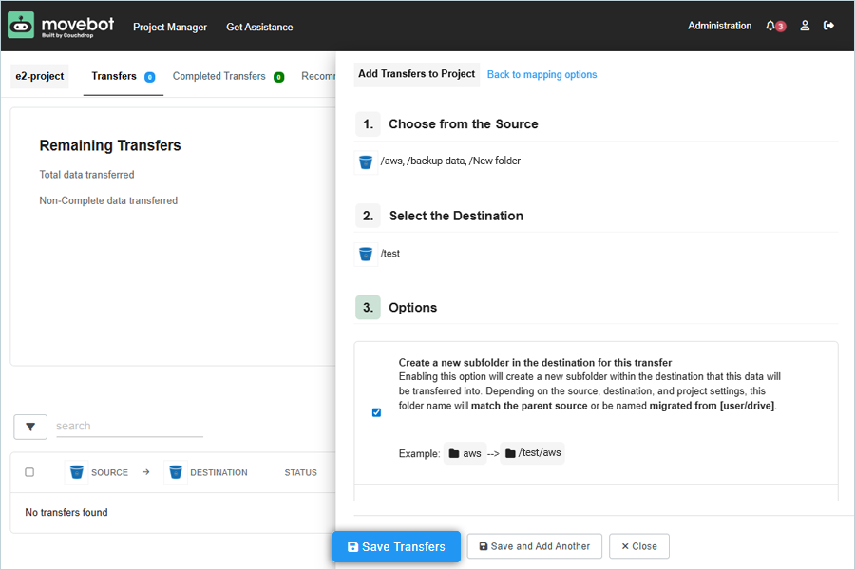Open the notifications bell icon
855x570 pixels.
click(770, 26)
